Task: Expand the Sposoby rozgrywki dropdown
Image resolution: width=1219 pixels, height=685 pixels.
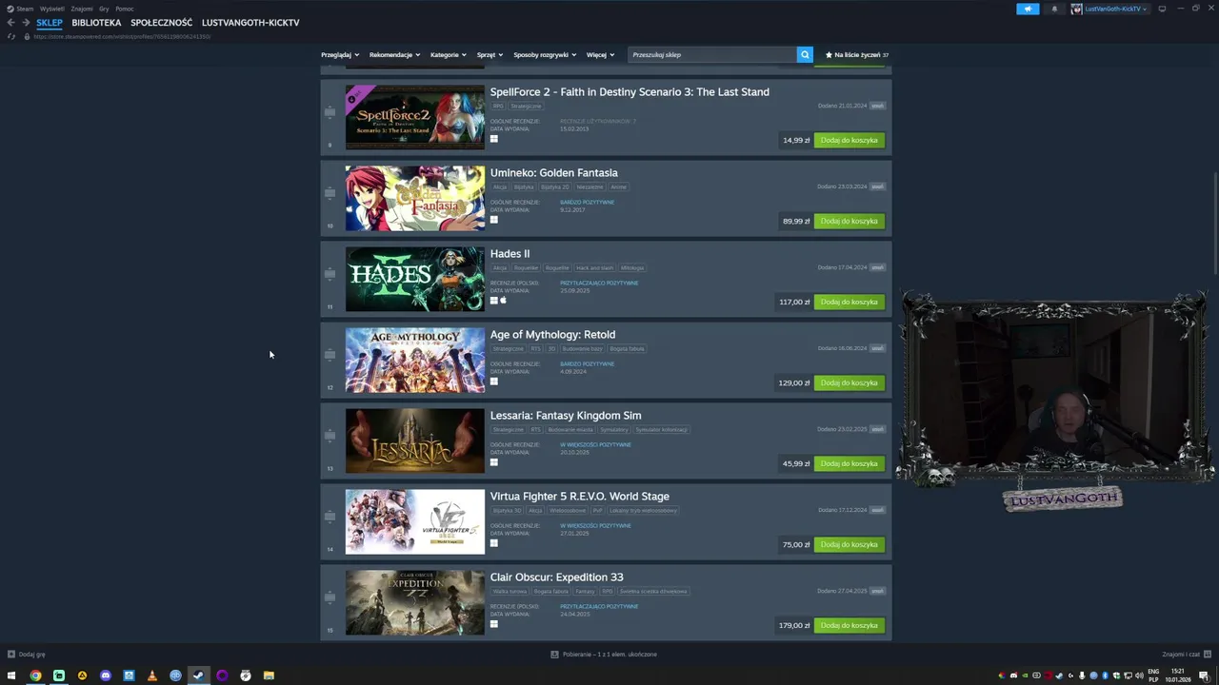Action: click(x=545, y=55)
